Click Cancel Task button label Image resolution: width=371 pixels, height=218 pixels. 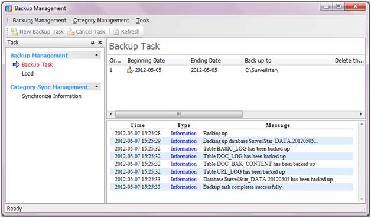[x=90, y=32]
